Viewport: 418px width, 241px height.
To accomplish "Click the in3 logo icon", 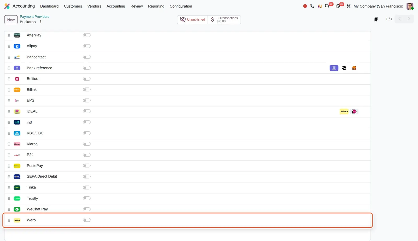I will [17, 122].
